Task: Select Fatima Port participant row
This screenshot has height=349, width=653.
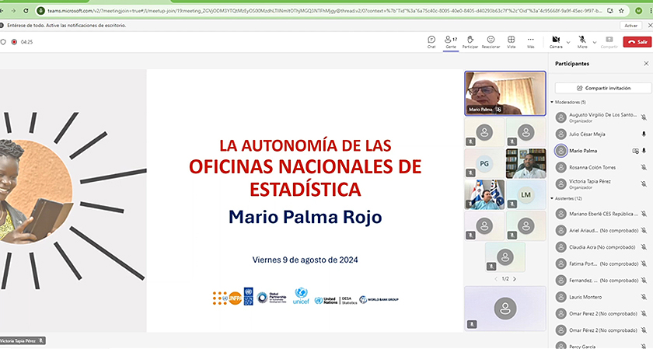Action: click(601, 263)
